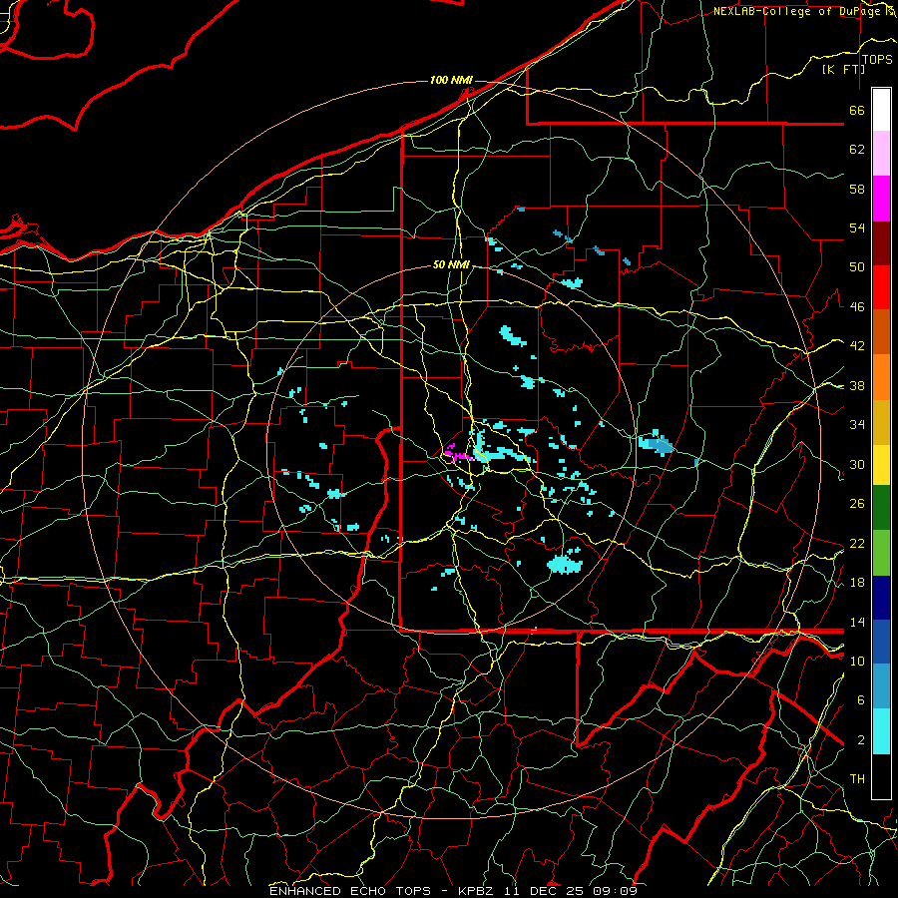Click the light orange legend band

point(881,377)
